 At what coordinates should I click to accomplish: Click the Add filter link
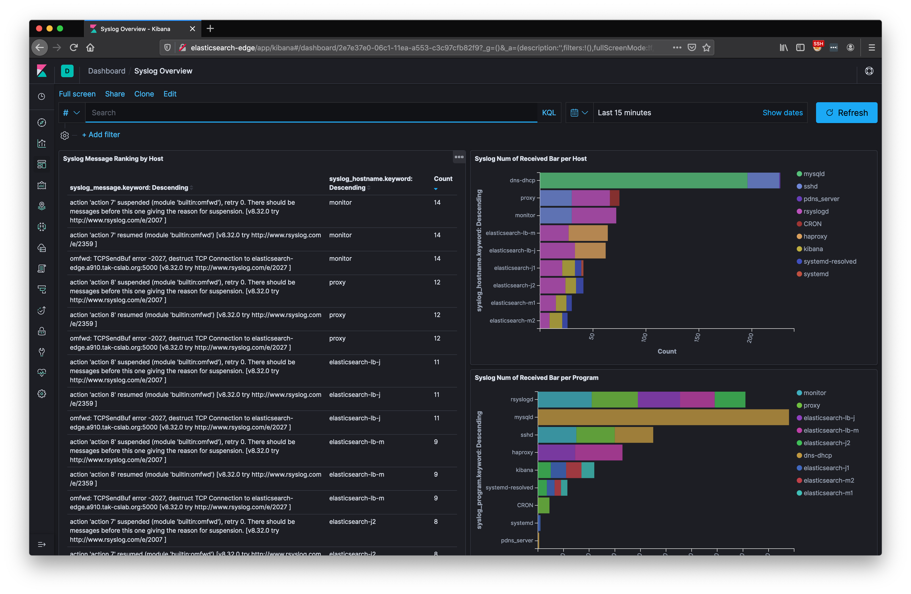coord(101,135)
